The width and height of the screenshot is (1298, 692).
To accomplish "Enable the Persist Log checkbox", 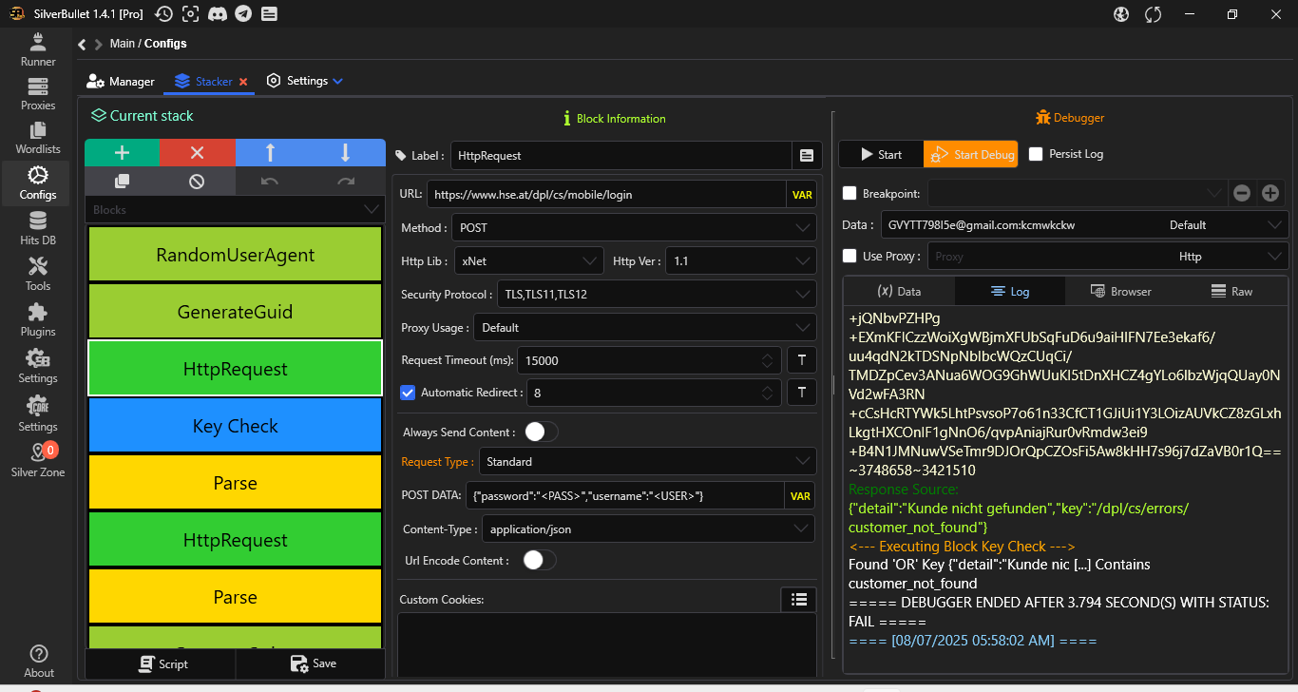I will 1036,154.
